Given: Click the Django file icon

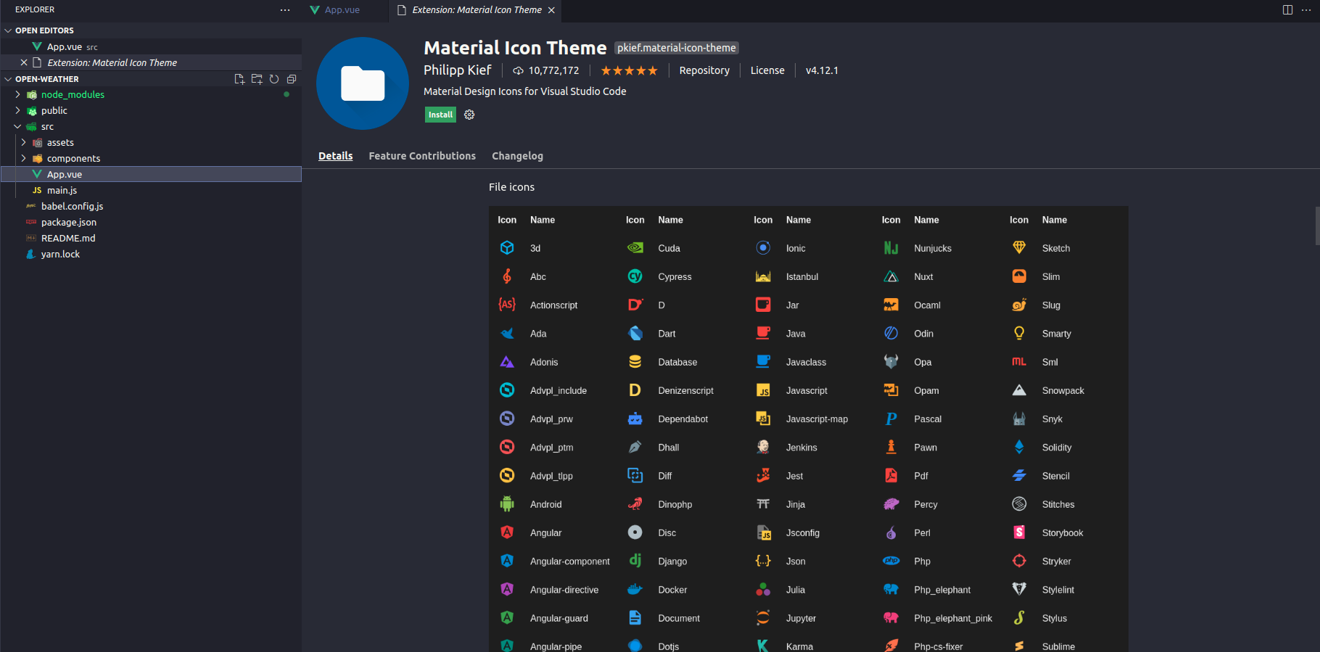Looking at the screenshot, I should (635, 561).
